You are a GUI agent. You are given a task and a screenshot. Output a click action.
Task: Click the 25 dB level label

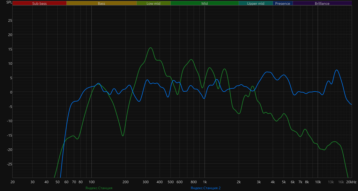[10, 20]
